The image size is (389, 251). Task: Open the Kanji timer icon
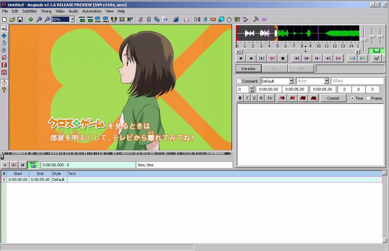point(237,19)
